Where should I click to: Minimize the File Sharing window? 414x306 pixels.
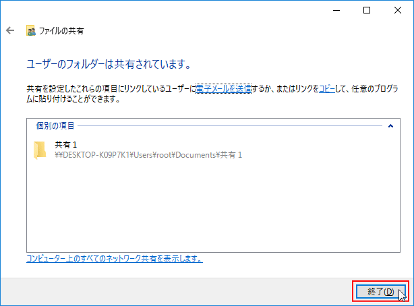click(x=336, y=10)
